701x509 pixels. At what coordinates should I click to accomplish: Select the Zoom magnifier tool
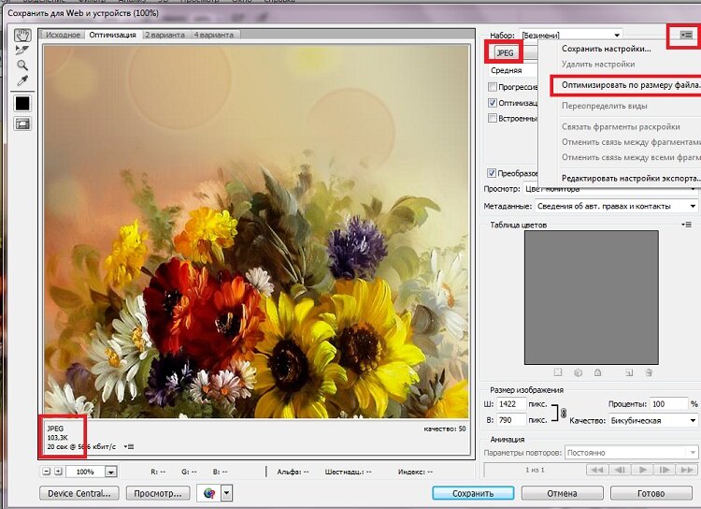click(22, 65)
